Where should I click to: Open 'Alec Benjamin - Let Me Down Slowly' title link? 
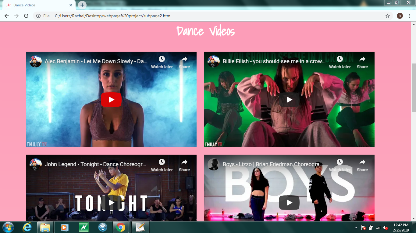(96, 61)
